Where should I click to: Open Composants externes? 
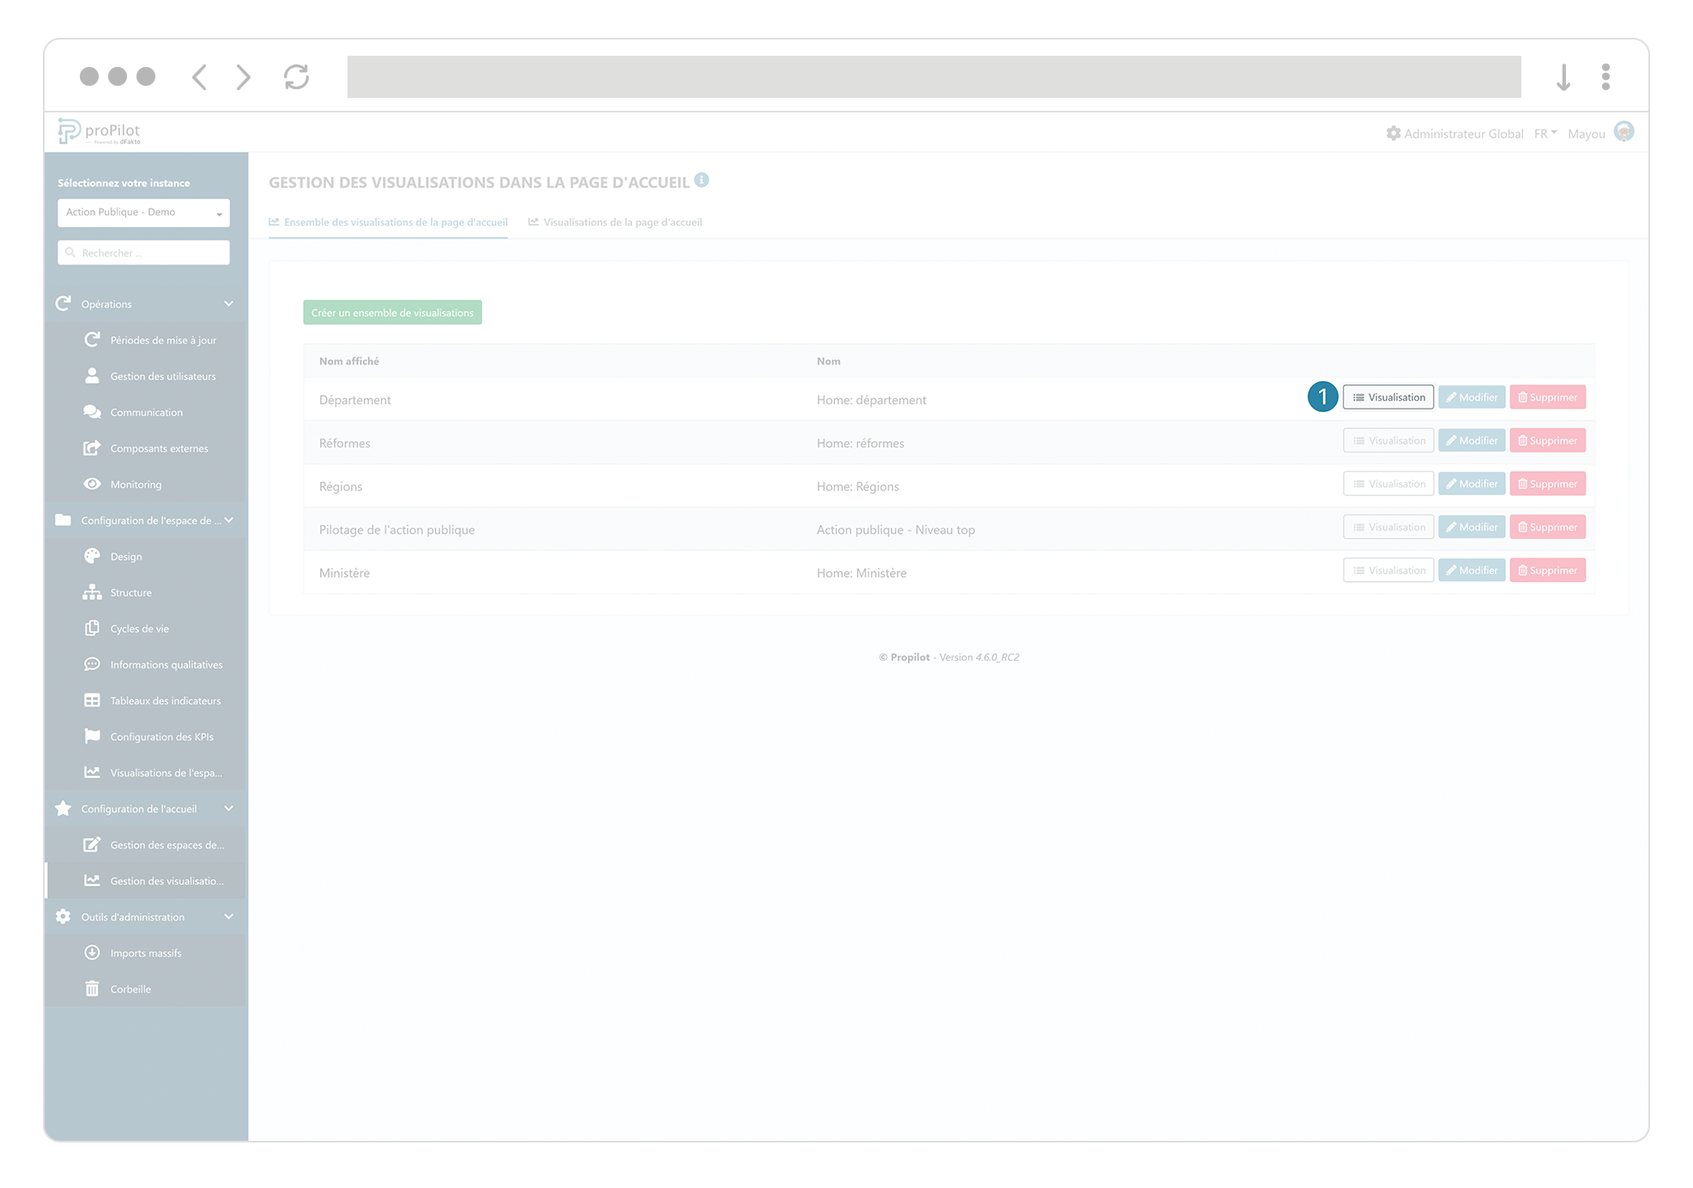click(x=159, y=448)
